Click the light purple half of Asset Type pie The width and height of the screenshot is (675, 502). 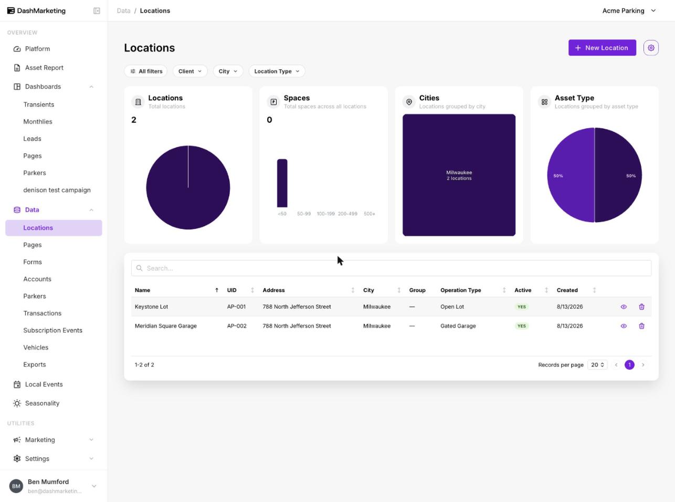(x=571, y=175)
